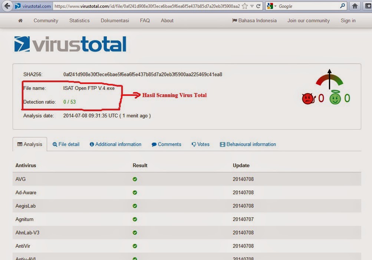Open the About page
Image resolution: width=372 pixels, height=260 pixels.
tap(167, 21)
